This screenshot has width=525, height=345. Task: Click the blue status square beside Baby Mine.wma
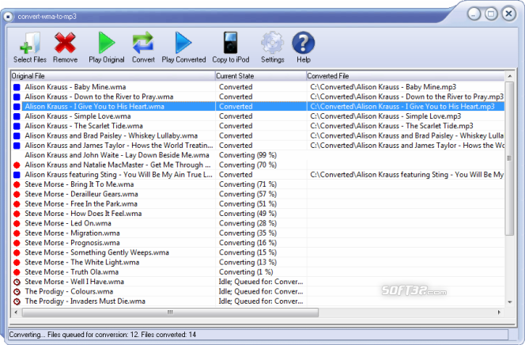click(17, 87)
